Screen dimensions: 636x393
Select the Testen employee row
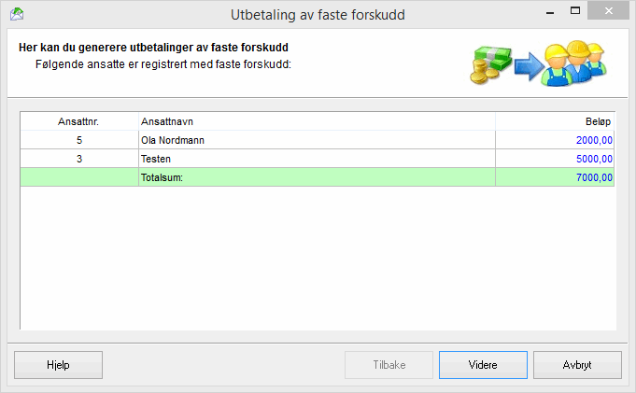click(x=316, y=160)
